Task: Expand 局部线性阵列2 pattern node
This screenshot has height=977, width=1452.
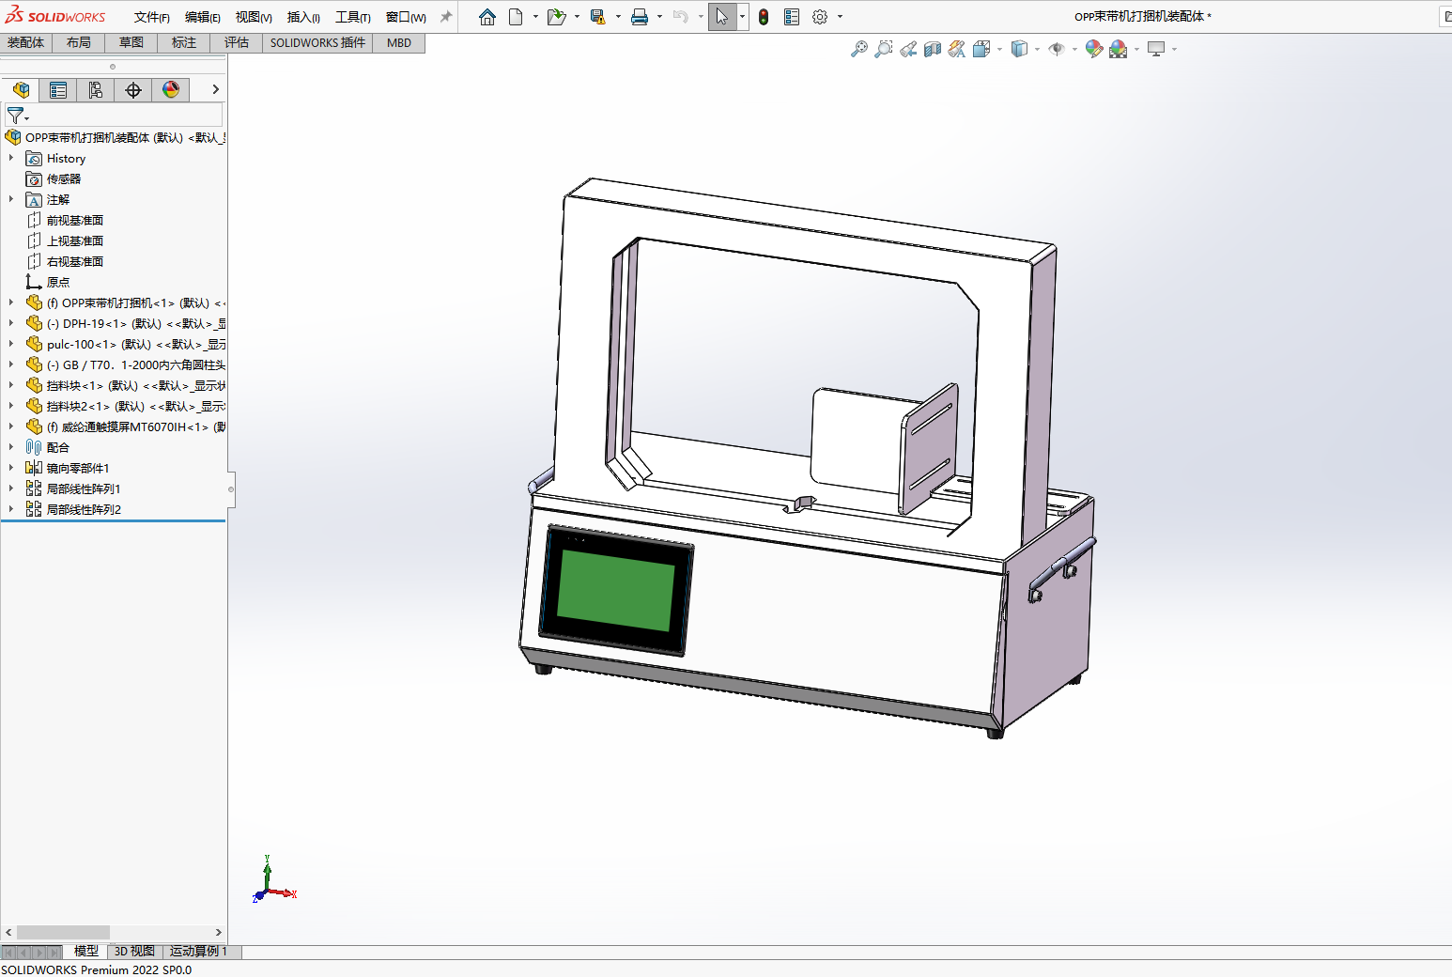Action: (x=11, y=509)
